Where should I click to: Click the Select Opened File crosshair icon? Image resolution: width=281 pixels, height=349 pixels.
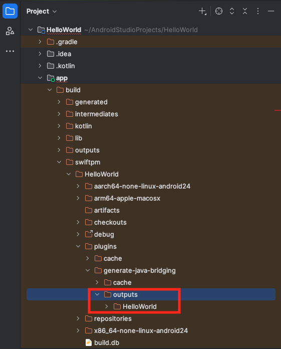[x=219, y=11]
